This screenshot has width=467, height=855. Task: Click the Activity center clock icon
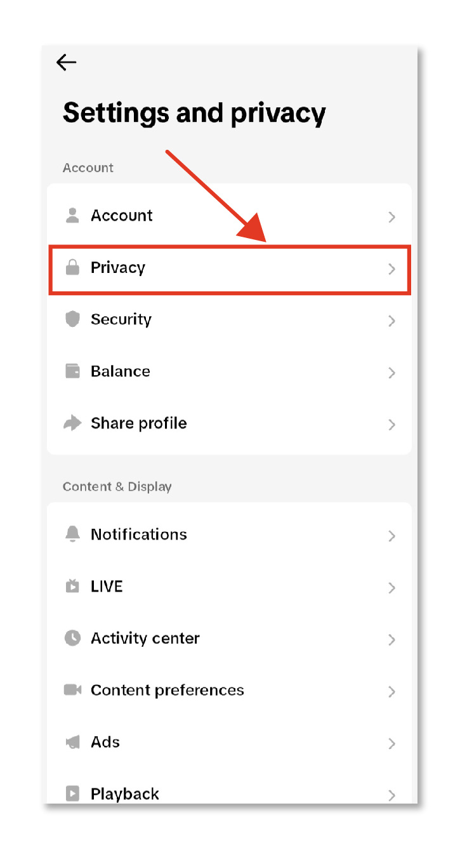[x=73, y=638]
